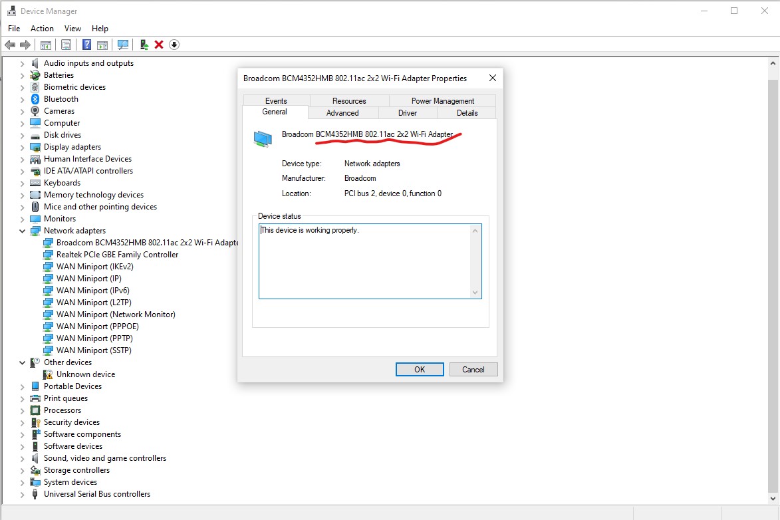Click the Human Interface Devices icon
Viewport: 780px width, 520px height.
pos(35,159)
